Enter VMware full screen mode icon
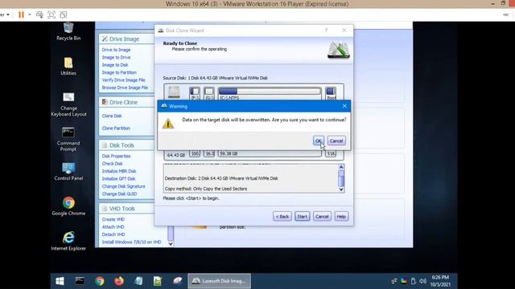515x289 pixels. pyautogui.click(x=51, y=14)
